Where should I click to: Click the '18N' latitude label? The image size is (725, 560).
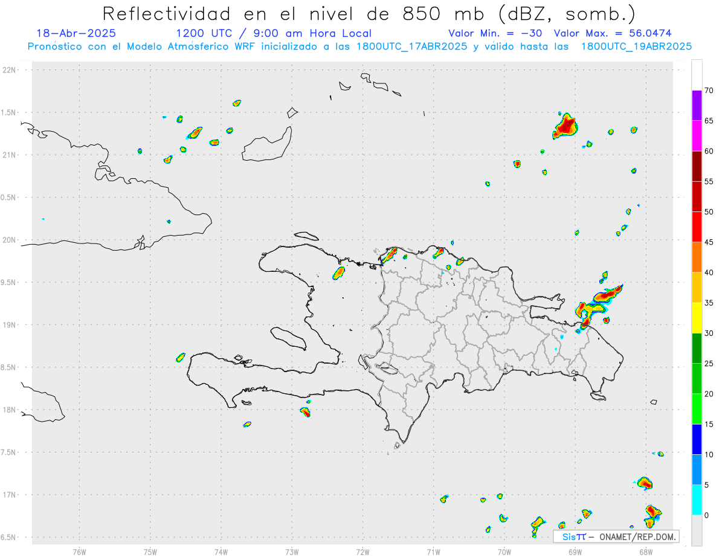[10, 410]
